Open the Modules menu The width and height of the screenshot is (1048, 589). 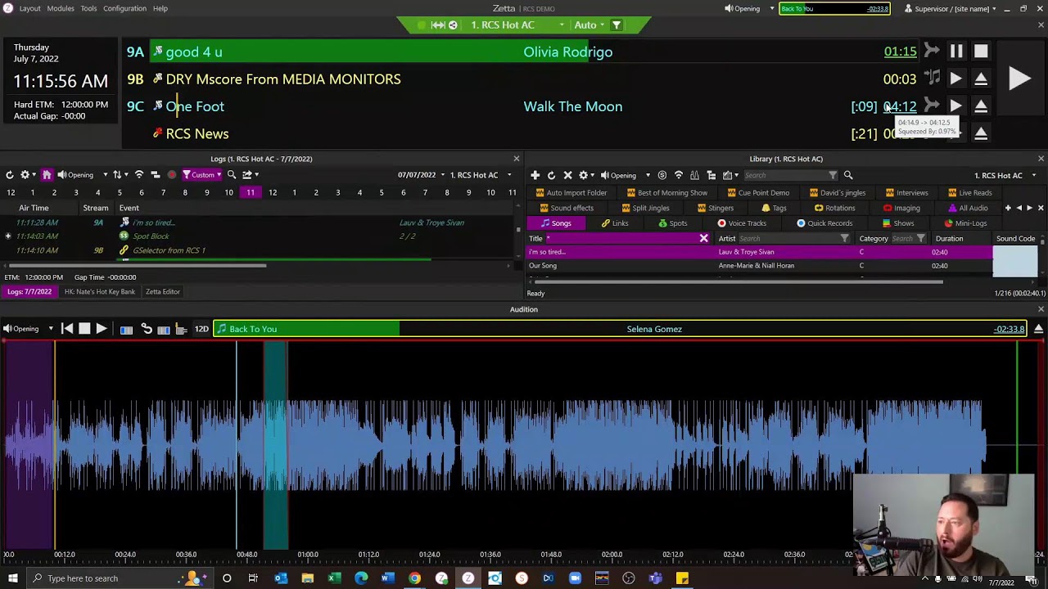tap(60, 8)
